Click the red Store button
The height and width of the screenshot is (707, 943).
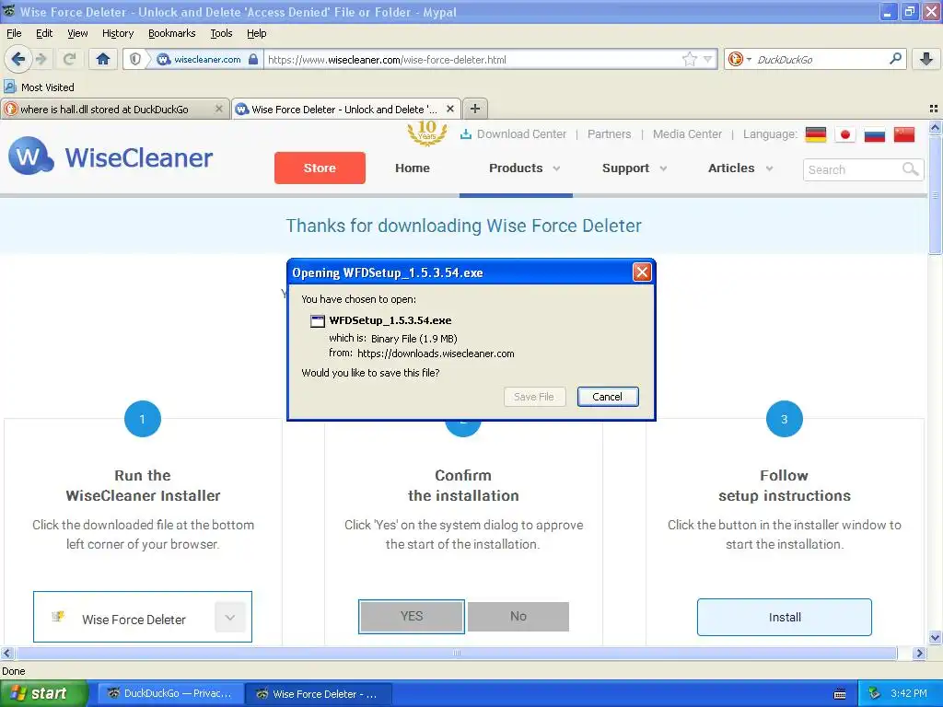[x=320, y=168]
